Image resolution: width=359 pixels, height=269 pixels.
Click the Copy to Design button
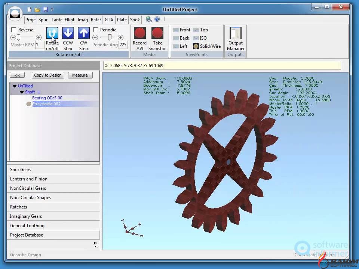pyautogui.click(x=47, y=75)
